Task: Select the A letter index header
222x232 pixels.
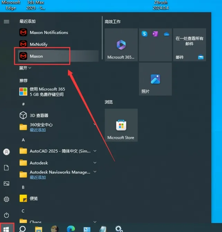Action: point(23,140)
